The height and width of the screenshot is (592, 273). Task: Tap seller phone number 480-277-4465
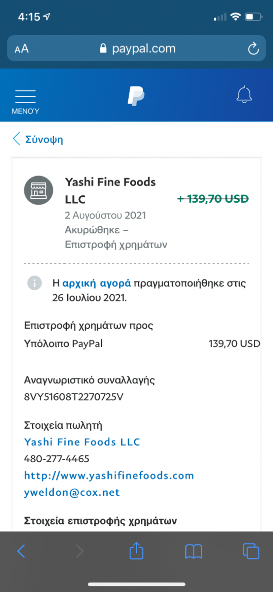pyautogui.click(x=57, y=459)
